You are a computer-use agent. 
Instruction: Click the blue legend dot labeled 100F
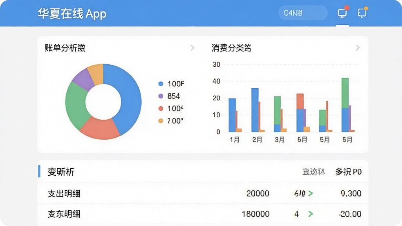(x=161, y=84)
